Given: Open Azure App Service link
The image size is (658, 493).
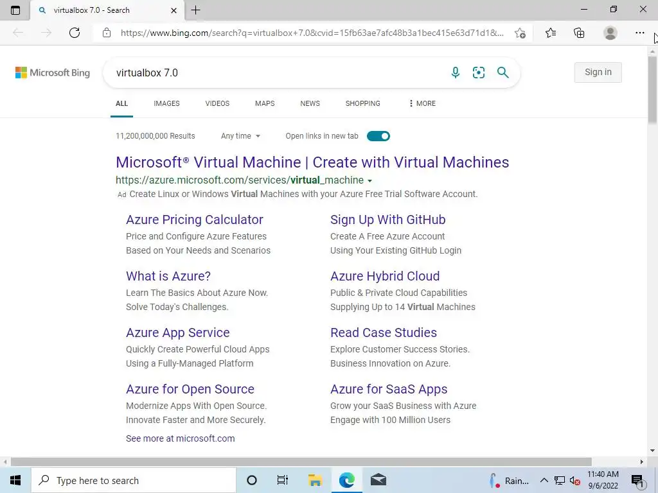Looking at the screenshot, I should 178,333.
